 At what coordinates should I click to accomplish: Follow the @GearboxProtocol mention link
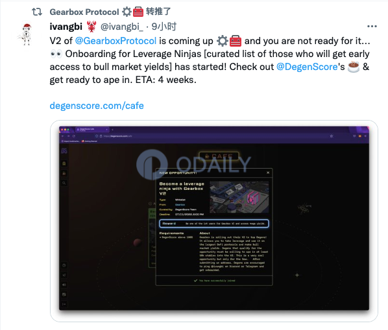coord(115,41)
